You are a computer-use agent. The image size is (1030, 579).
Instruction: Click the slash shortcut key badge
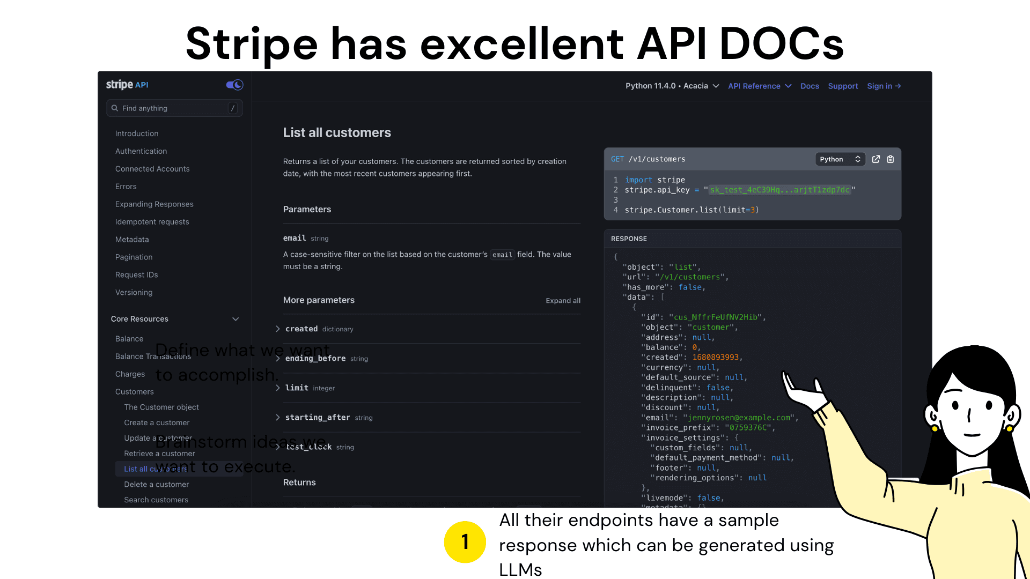point(233,108)
